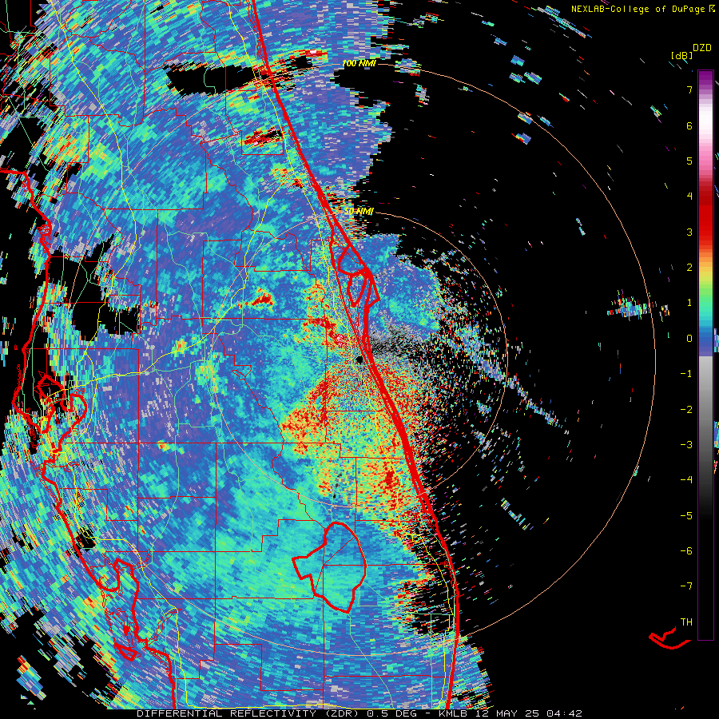Image resolution: width=719 pixels, height=719 pixels.
Task: Select the 7 value on the dB scale
Action: 689,89
